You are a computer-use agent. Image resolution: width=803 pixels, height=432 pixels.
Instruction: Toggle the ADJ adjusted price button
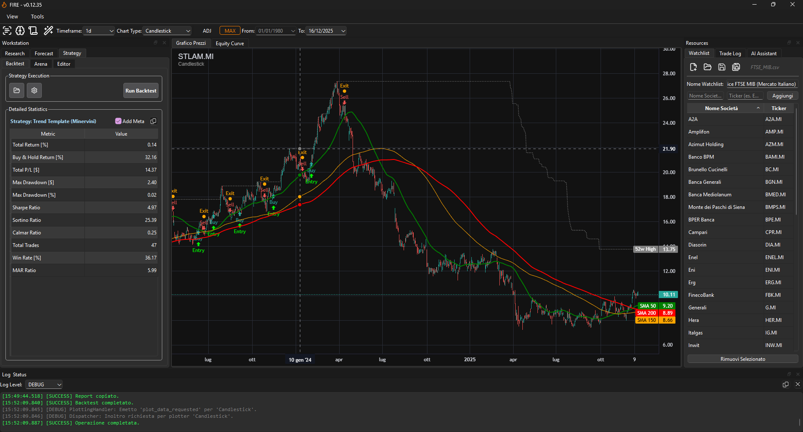click(x=207, y=31)
